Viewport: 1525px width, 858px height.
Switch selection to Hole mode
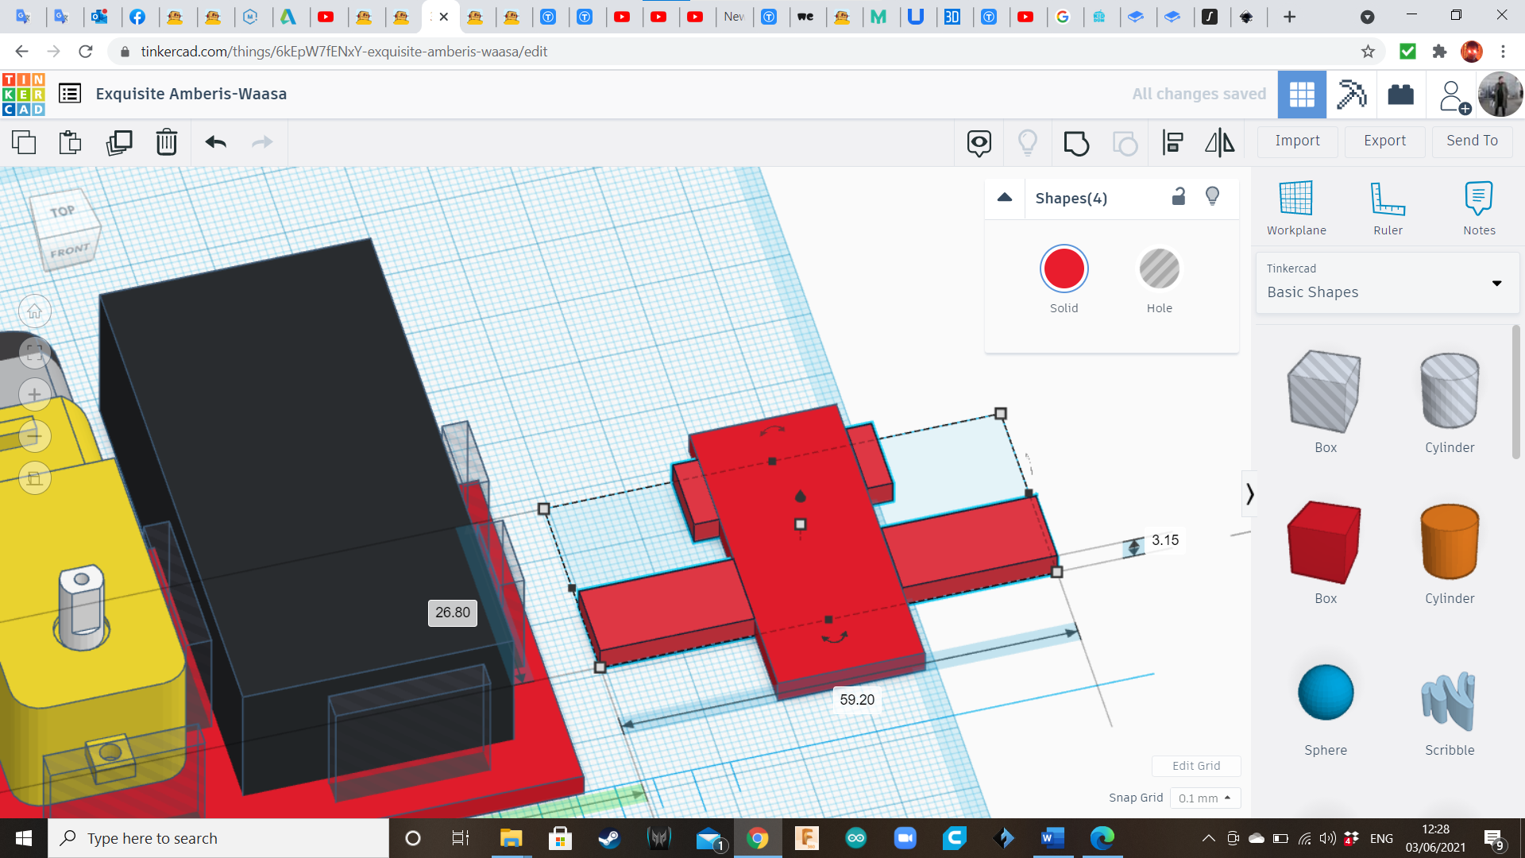click(x=1159, y=269)
